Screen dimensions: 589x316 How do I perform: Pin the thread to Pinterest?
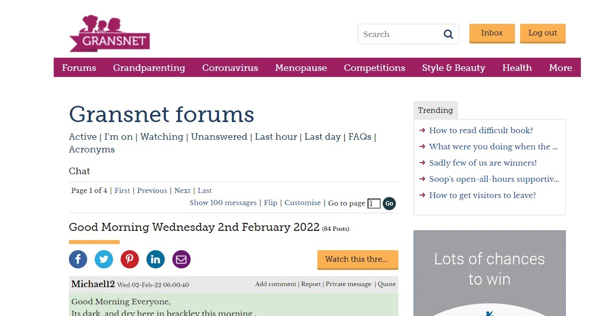click(x=129, y=259)
